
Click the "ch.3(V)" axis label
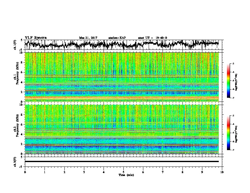click(15, 162)
